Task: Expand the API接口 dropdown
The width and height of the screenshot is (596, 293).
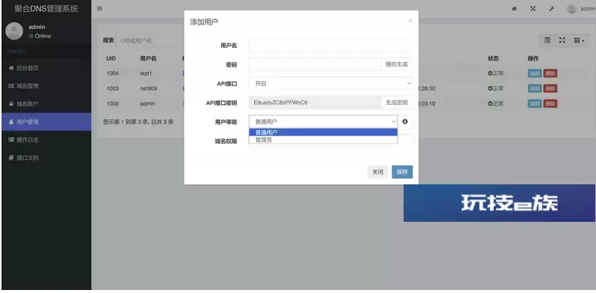Action: click(x=331, y=83)
